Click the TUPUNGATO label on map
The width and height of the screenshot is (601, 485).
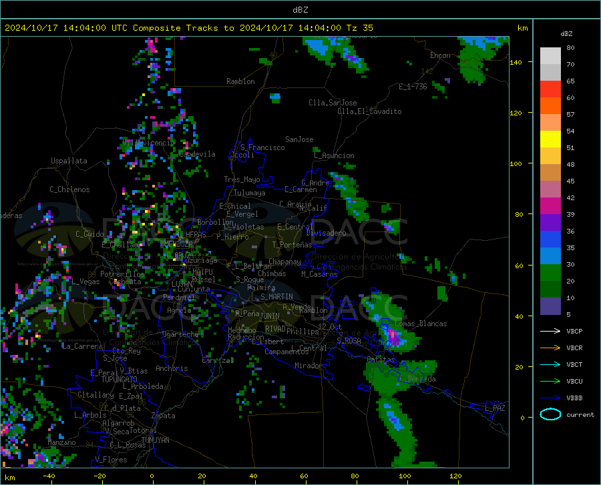tap(120, 380)
